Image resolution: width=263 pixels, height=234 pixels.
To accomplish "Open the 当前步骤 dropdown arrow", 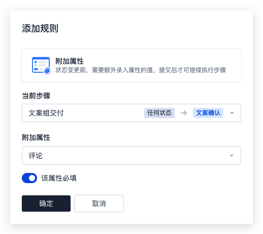I will coord(232,113).
